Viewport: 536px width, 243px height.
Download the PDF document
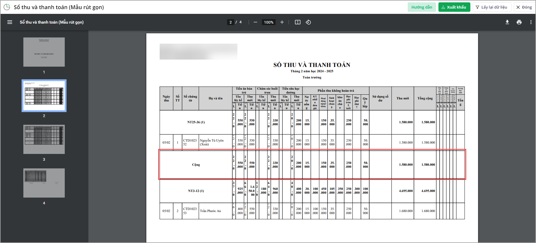(507, 22)
